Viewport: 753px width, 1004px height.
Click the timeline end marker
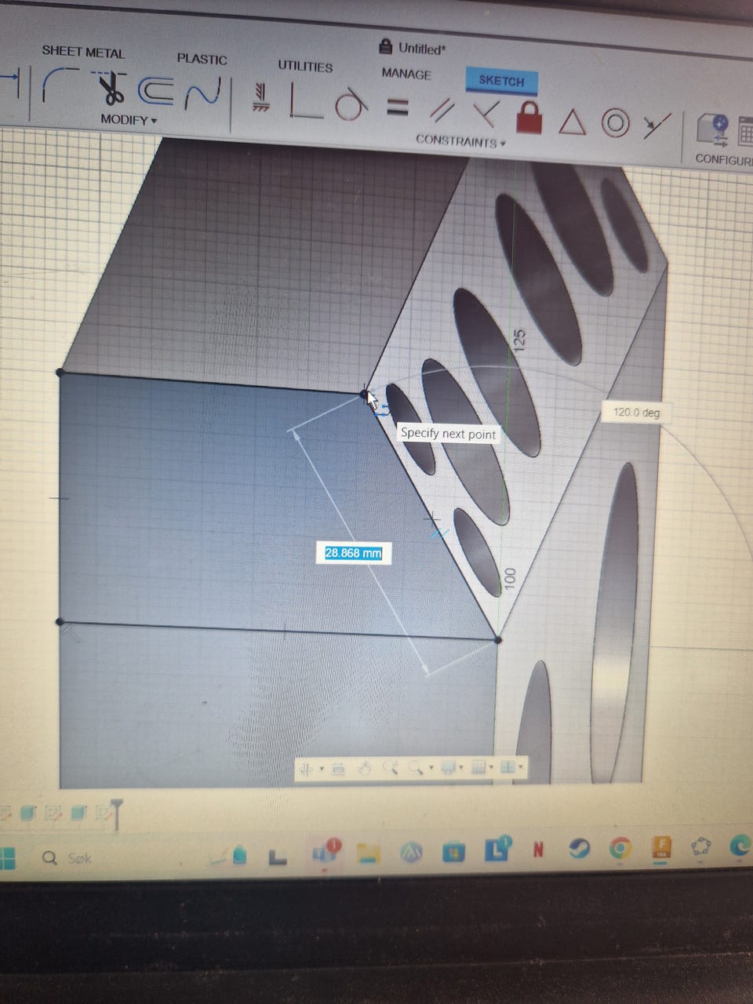(116, 815)
